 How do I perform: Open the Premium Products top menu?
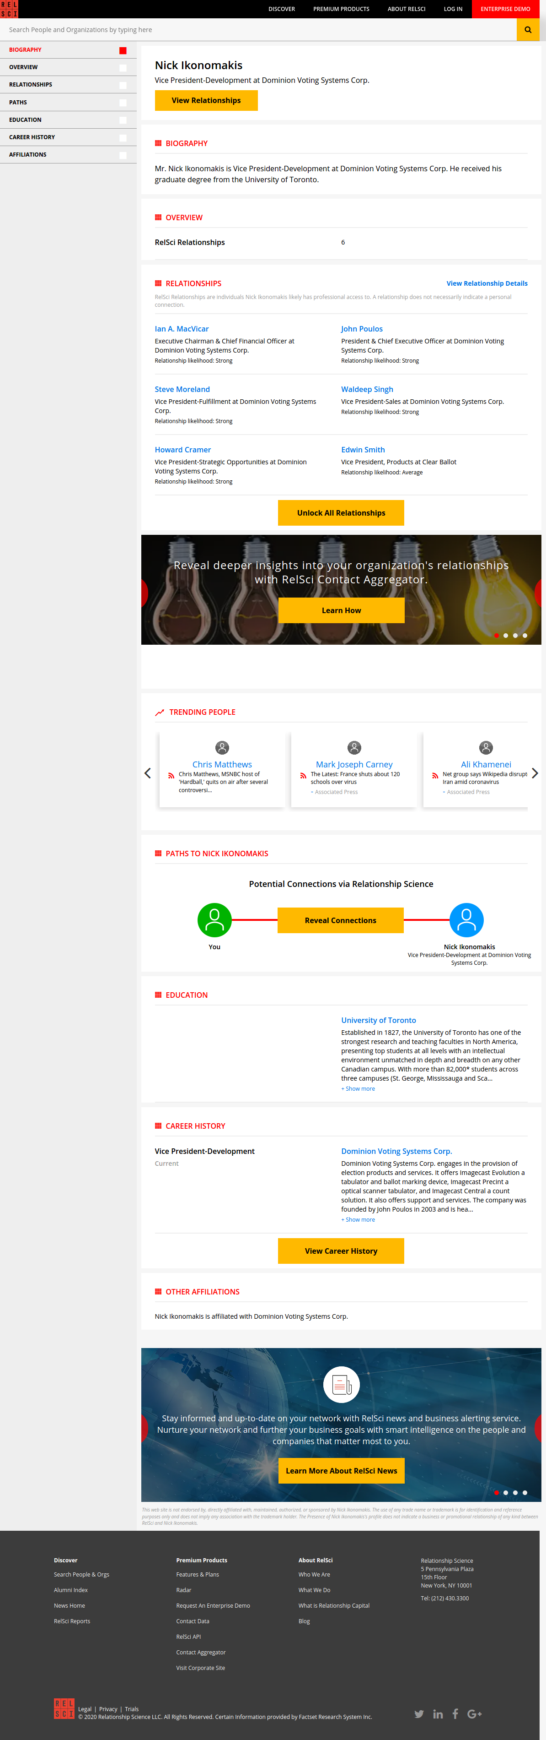tap(341, 9)
